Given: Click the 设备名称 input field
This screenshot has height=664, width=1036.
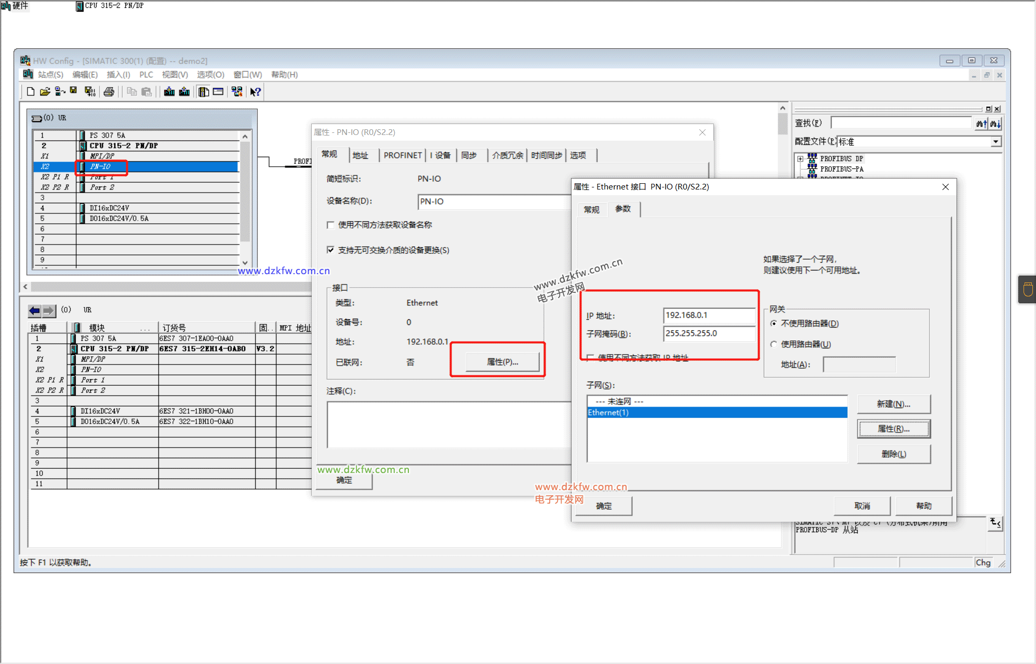Looking at the screenshot, I should (x=494, y=201).
